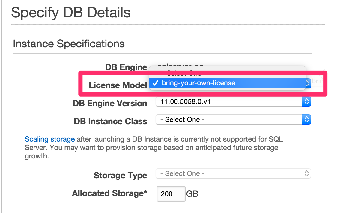Open the Storage Type dropdown
The width and height of the screenshot is (340, 213).
[x=231, y=173]
